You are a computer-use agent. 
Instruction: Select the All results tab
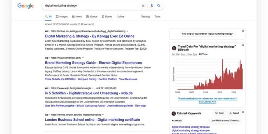point(48,16)
